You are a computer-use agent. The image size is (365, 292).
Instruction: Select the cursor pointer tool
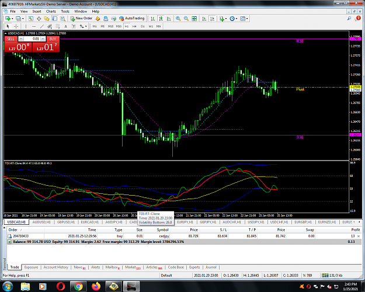pos(8,26)
